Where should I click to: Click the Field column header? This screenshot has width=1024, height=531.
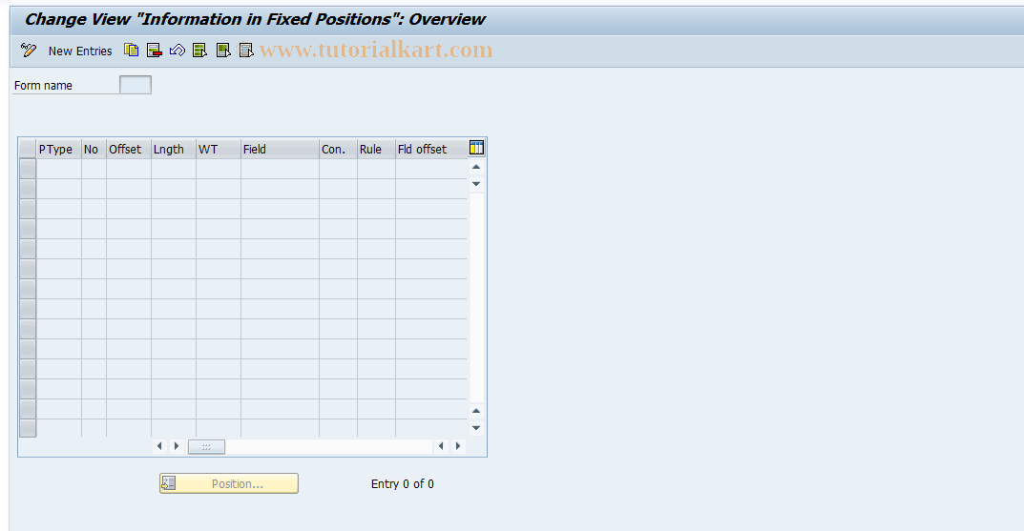280,150
